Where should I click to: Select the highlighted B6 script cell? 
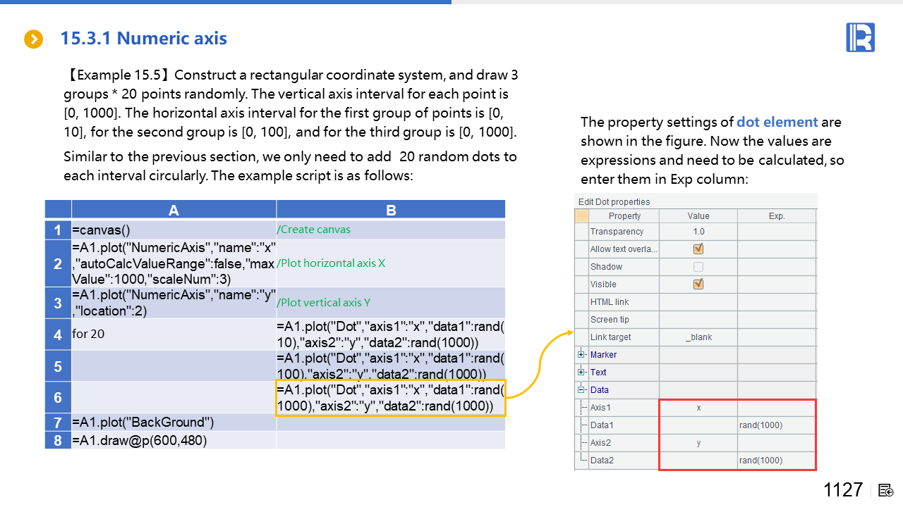(x=391, y=398)
